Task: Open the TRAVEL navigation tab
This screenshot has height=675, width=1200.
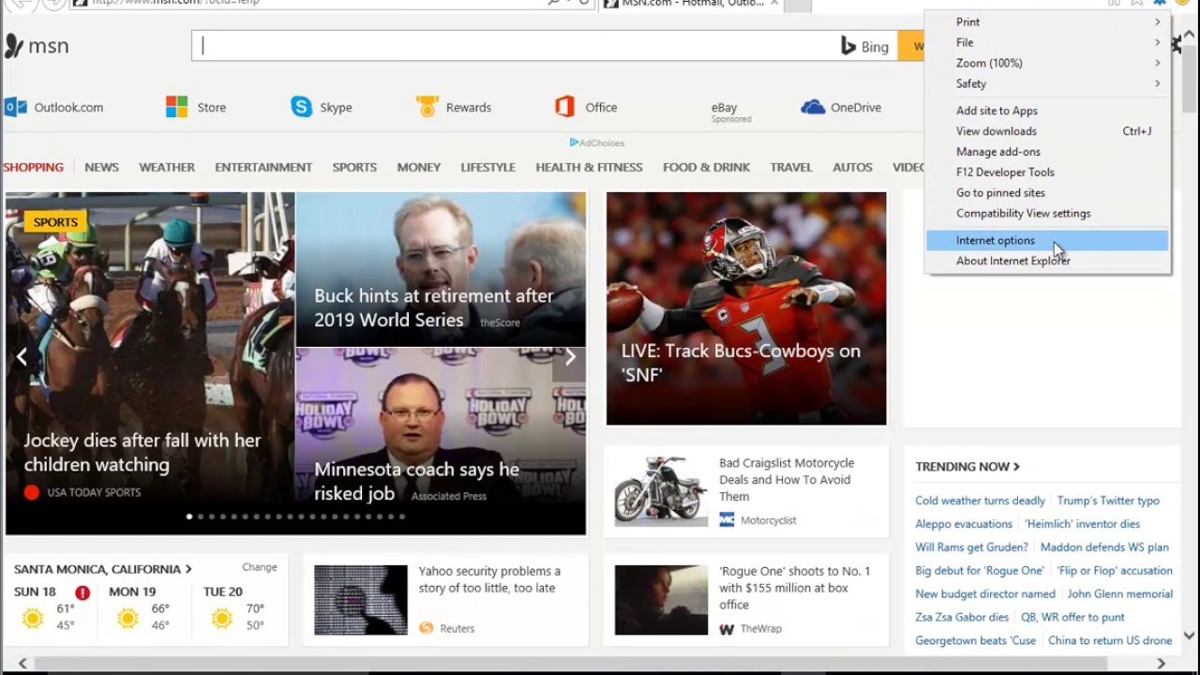Action: pyautogui.click(x=791, y=167)
